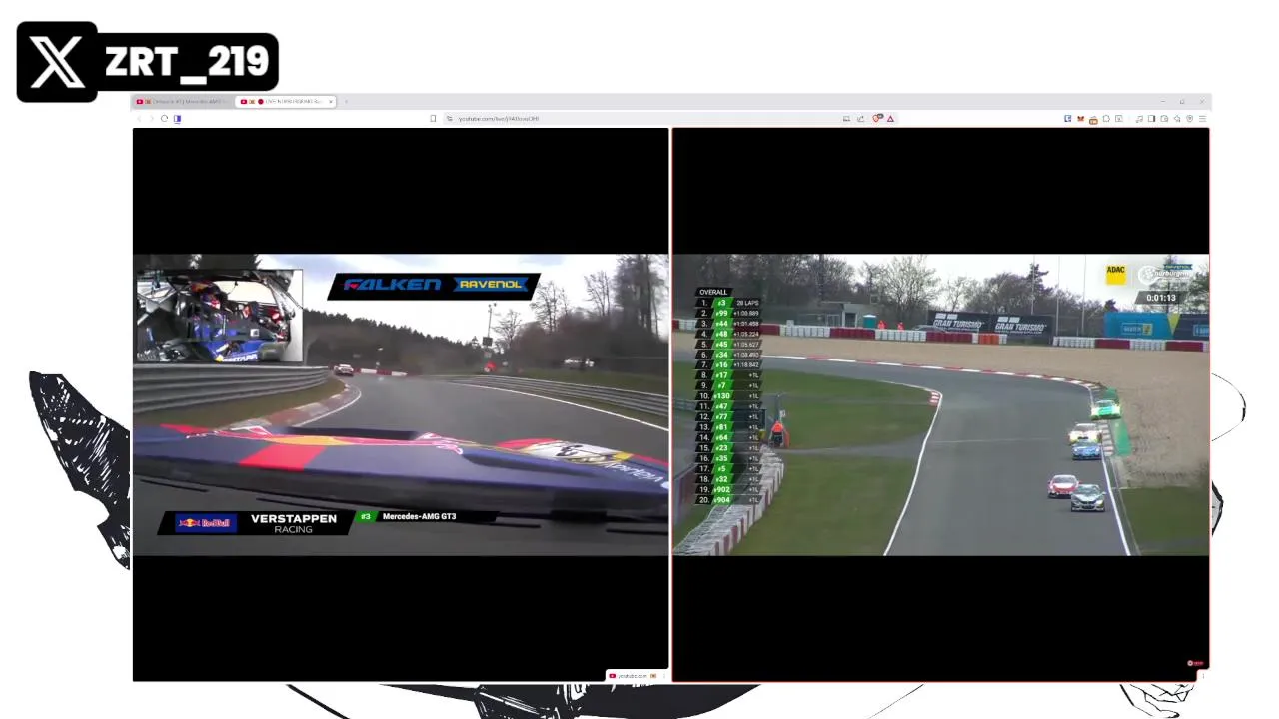Screen dimensions: 1279x719
Task: Click the browser forward arrow
Action: (152, 119)
